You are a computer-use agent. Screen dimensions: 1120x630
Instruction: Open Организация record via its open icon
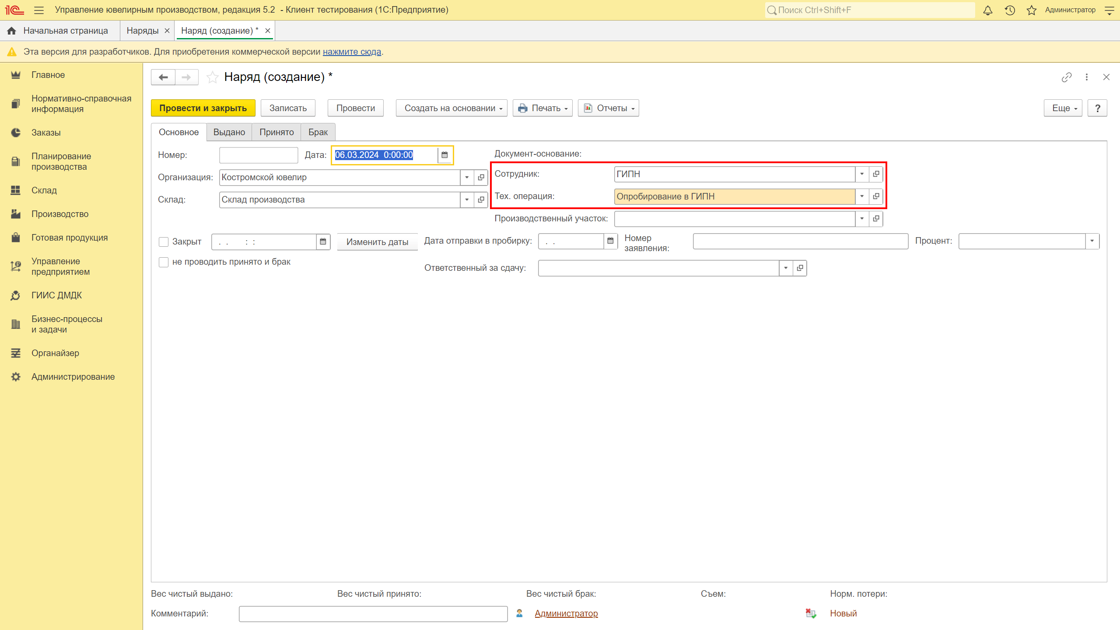point(481,177)
